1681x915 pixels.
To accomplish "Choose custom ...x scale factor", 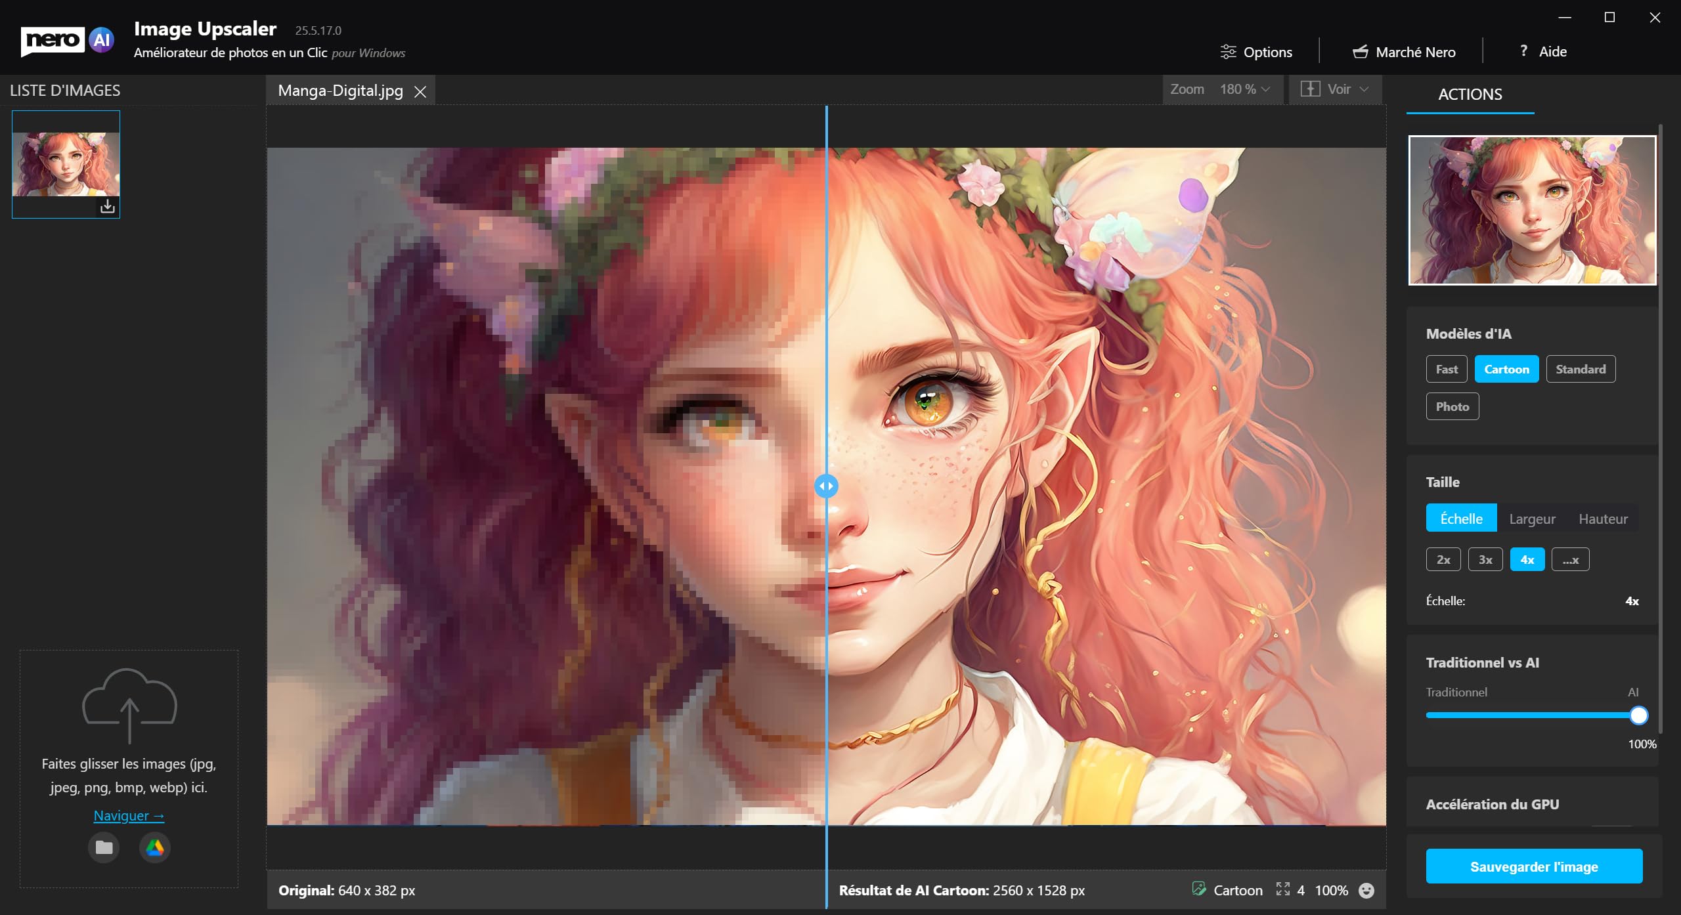I will [1570, 559].
